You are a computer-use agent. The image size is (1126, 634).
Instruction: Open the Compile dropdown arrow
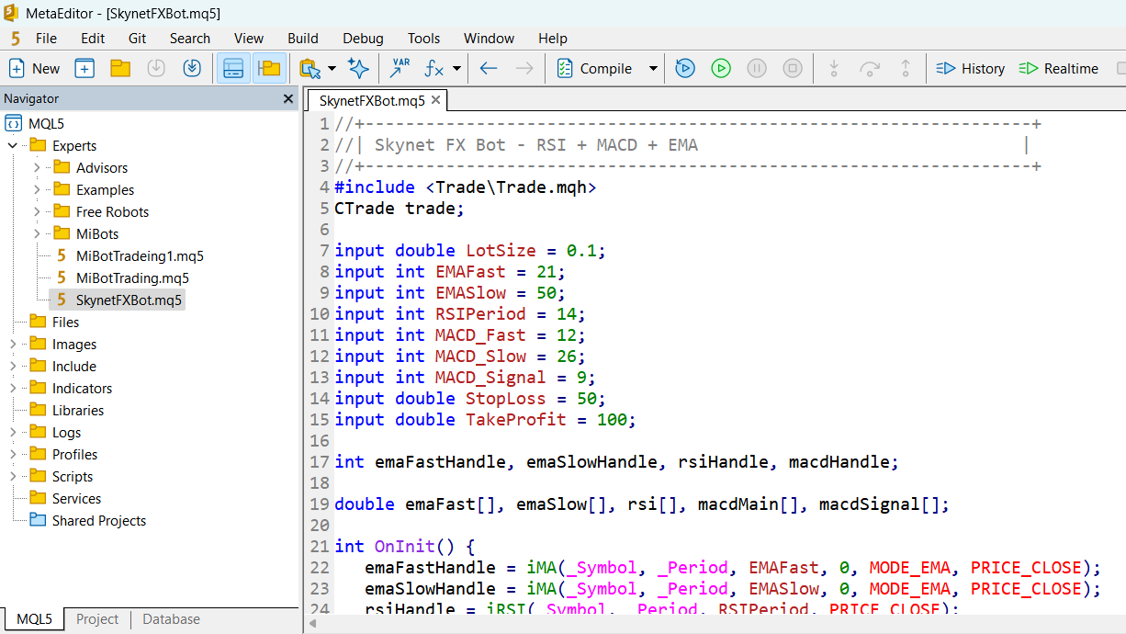pyautogui.click(x=653, y=68)
